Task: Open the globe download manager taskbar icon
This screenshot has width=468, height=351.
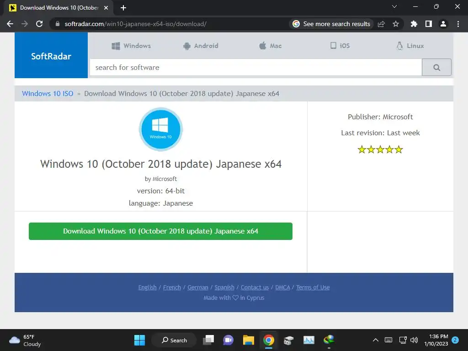Action: click(329, 340)
